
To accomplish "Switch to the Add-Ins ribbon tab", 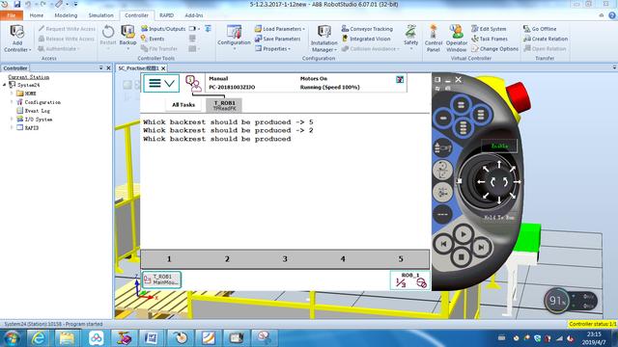I will point(193,15).
